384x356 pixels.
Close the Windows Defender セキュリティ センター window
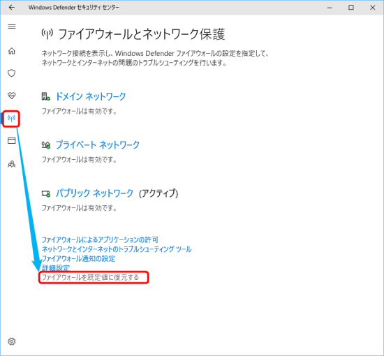click(373, 8)
